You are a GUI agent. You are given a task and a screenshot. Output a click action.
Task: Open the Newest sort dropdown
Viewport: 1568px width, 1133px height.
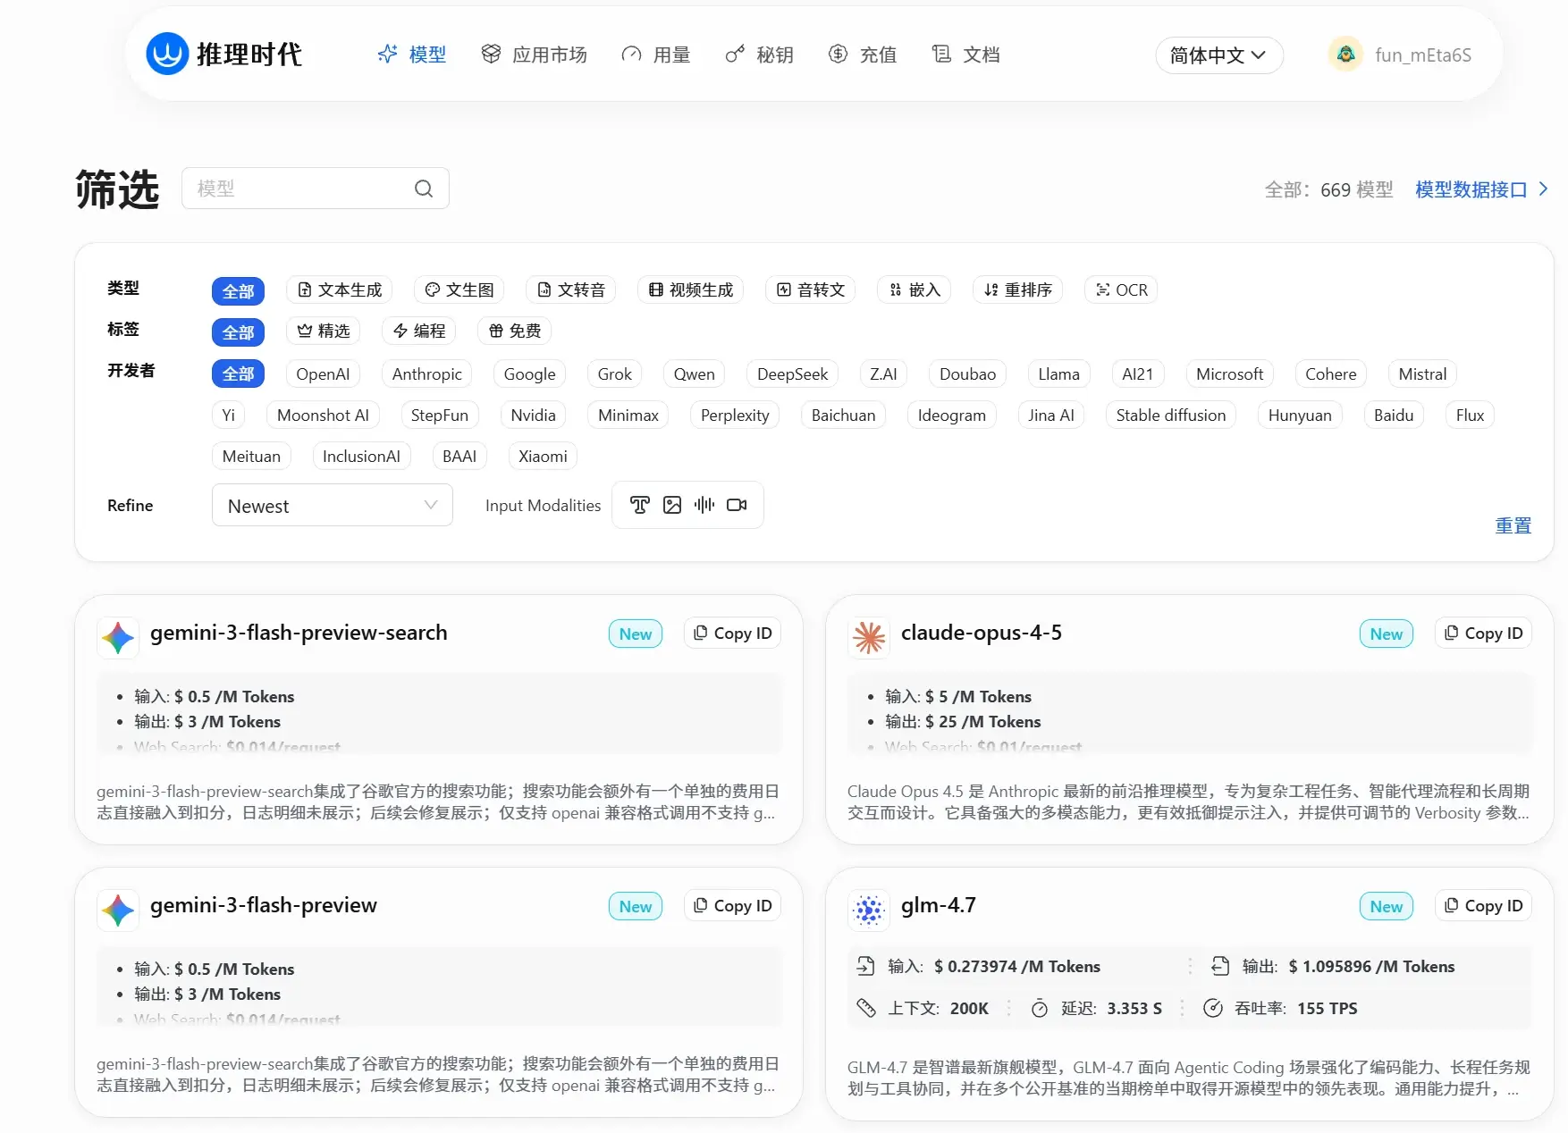coord(332,506)
